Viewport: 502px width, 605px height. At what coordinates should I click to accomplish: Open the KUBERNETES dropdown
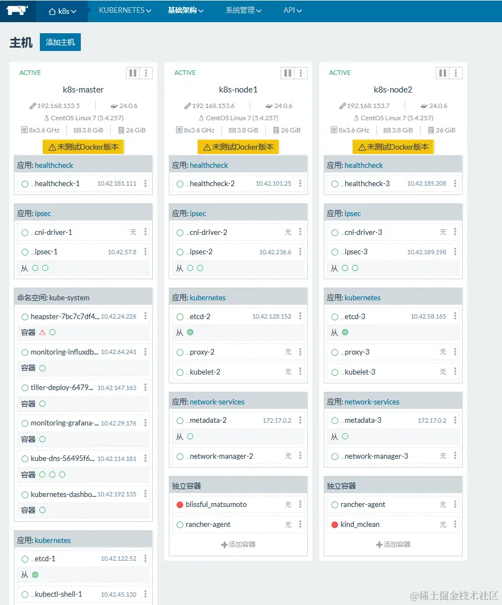[123, 9]
